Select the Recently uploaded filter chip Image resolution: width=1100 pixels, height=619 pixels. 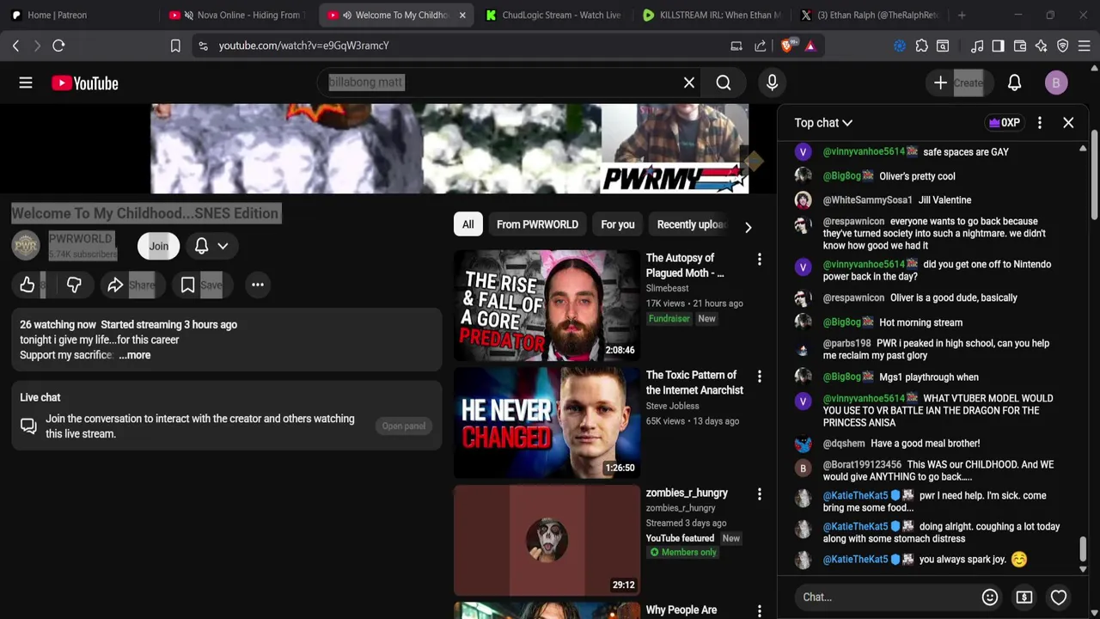tap(691, 224)
